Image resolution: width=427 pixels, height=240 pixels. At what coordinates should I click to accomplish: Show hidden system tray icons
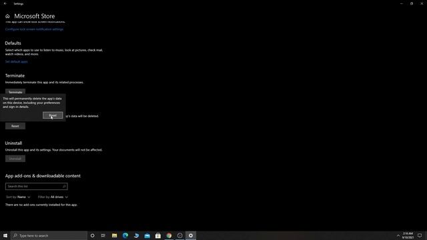coord(398,235)
